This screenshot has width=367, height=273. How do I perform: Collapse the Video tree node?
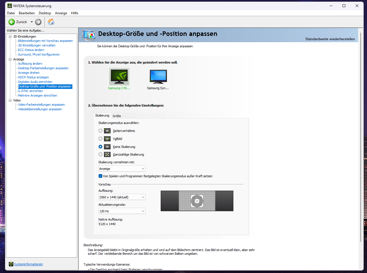(x=10, y=100)
